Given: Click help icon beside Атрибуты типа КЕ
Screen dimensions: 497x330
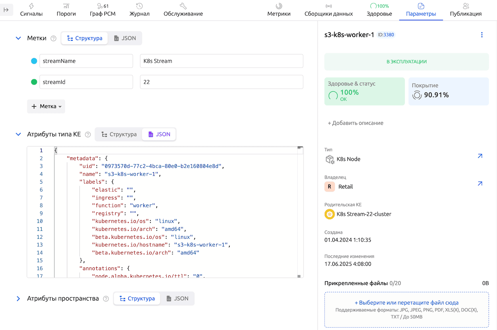Looking at the screenshot, I should pos(88,134).
